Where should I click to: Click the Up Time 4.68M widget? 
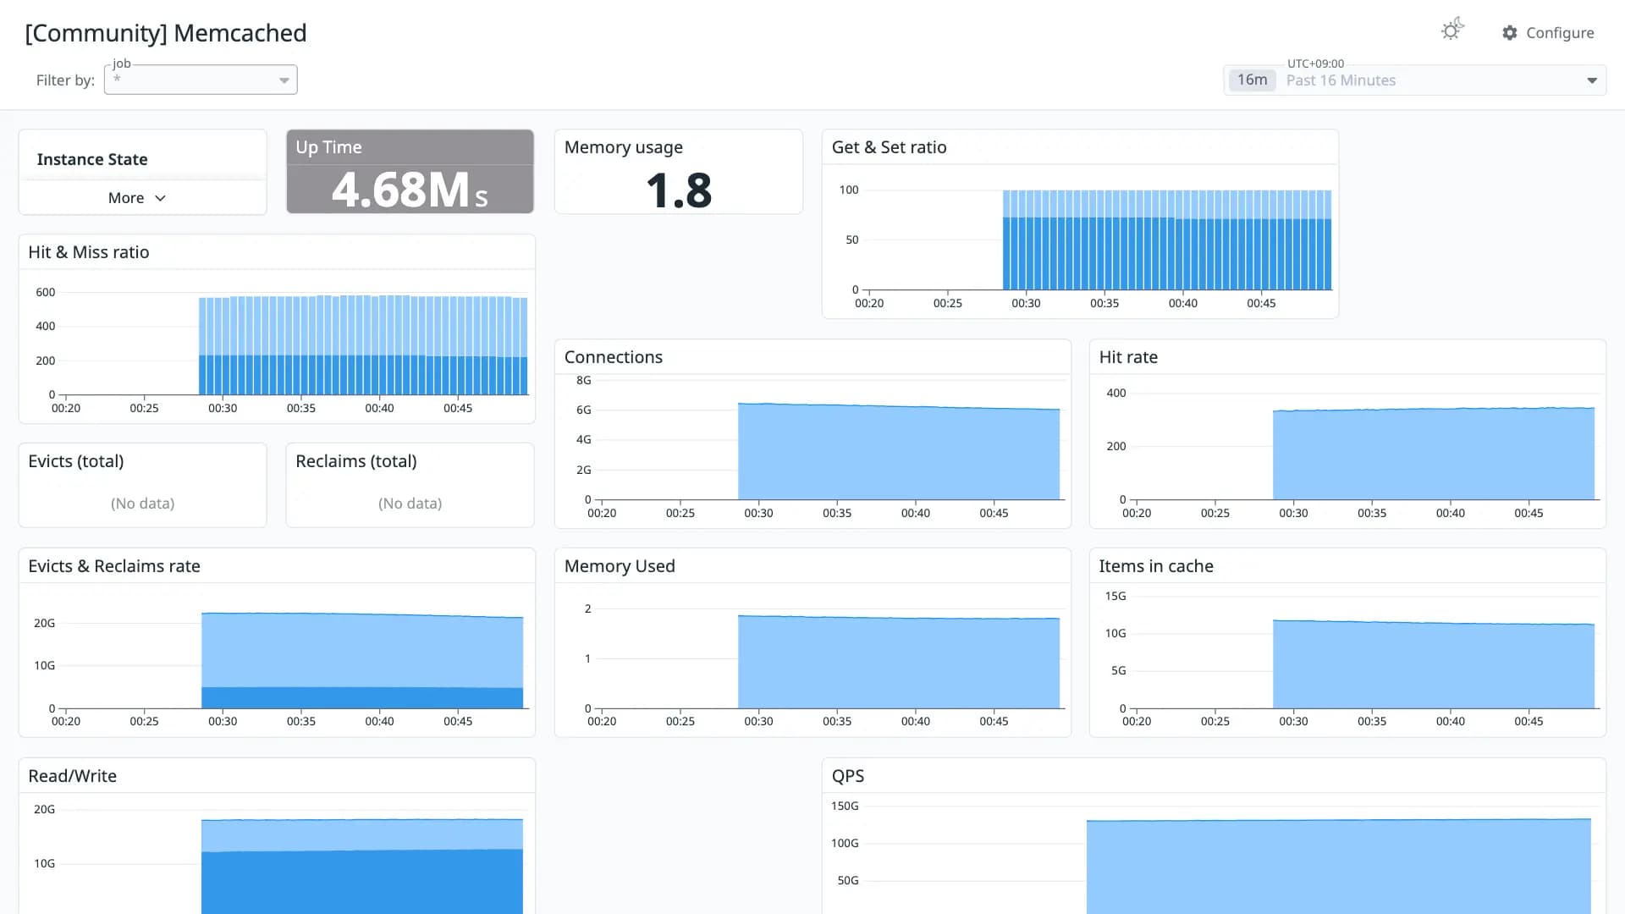410,172
